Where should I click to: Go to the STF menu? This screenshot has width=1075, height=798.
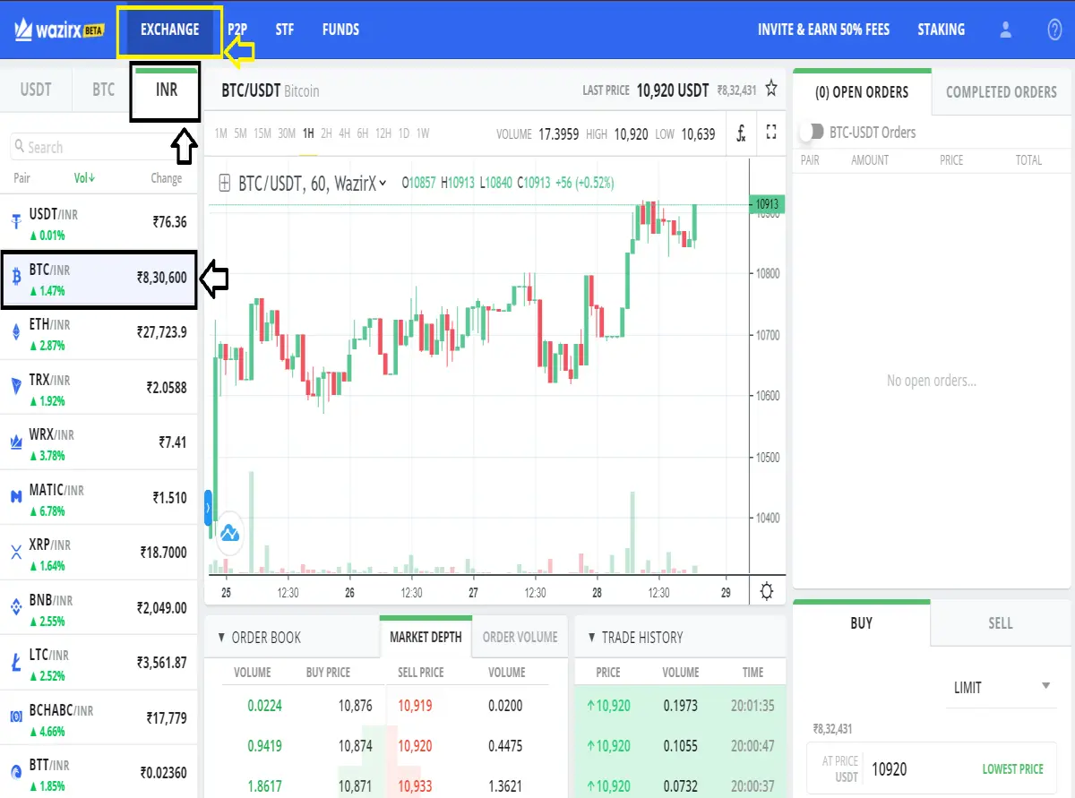click(285, 30)
